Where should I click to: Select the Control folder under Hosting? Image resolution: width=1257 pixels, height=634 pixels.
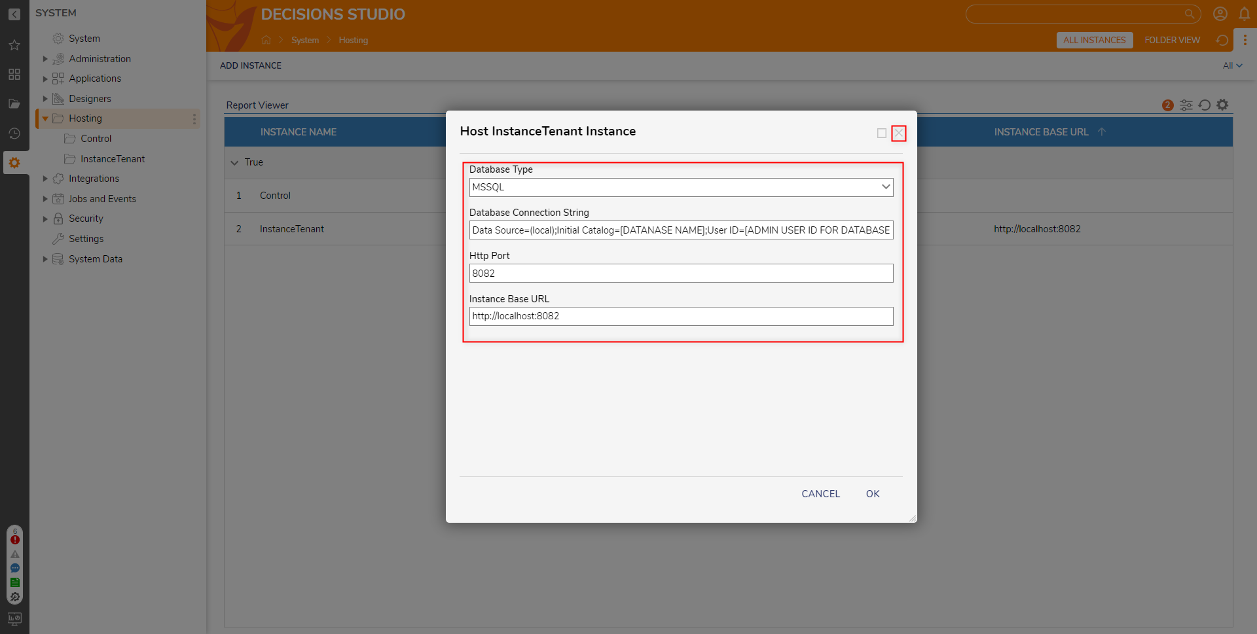96,139
